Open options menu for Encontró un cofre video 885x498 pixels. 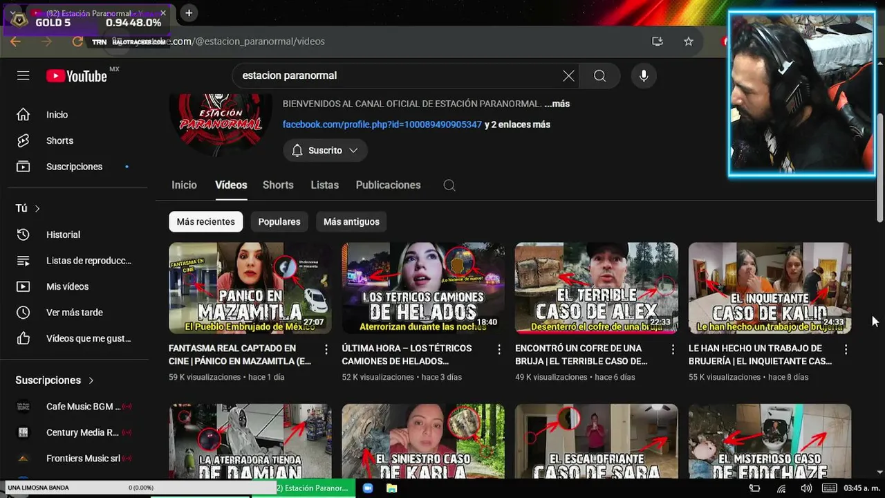(x=673, y=350)
